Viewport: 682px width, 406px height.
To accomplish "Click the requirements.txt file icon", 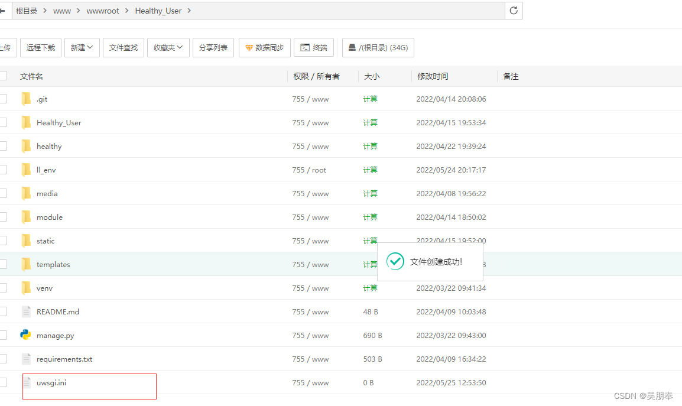I will tap(26, 359).
